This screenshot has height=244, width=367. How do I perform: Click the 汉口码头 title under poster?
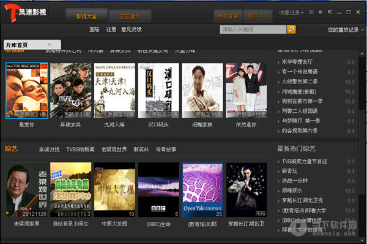(x=158, y=124)
